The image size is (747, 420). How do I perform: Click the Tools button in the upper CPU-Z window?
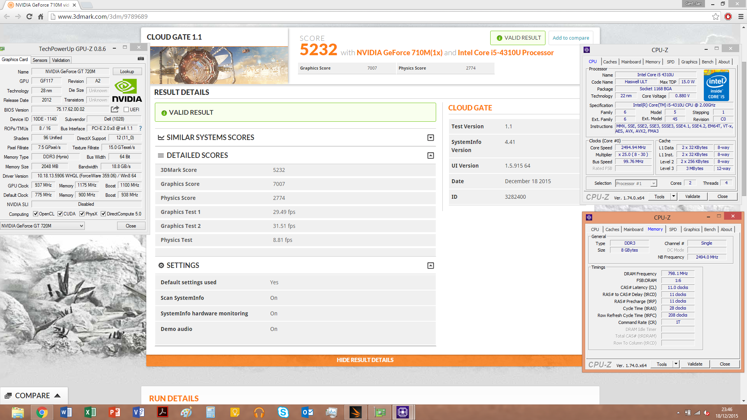tap(659, 197)
